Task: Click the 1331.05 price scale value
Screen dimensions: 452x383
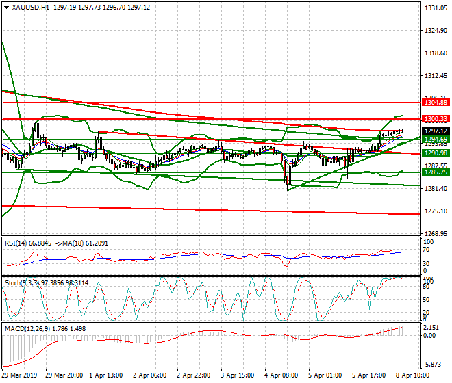Action: click(x=436, y=8)
